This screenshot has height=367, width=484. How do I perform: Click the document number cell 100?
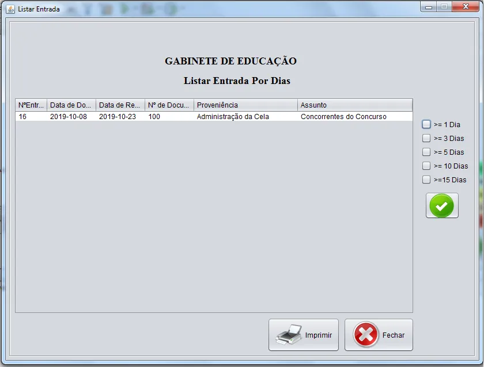click(169, 116)
